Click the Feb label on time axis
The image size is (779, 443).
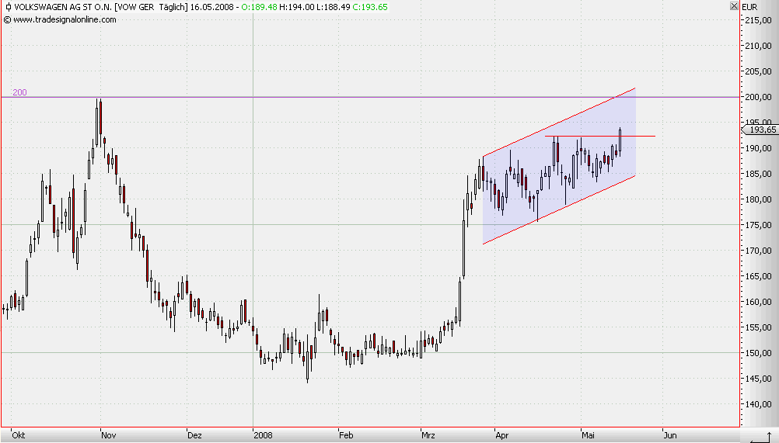[x=346, y=435]
